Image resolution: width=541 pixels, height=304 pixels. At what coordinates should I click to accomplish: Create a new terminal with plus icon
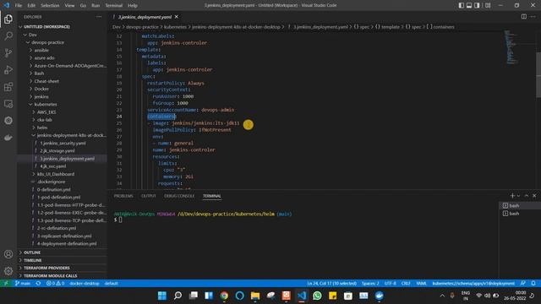pos(512,196)
